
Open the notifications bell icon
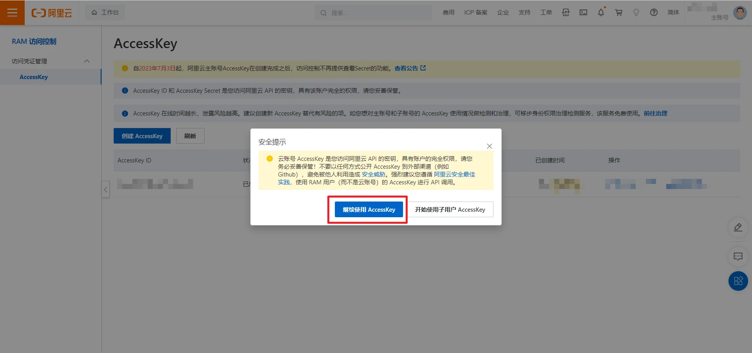(601, 13)
